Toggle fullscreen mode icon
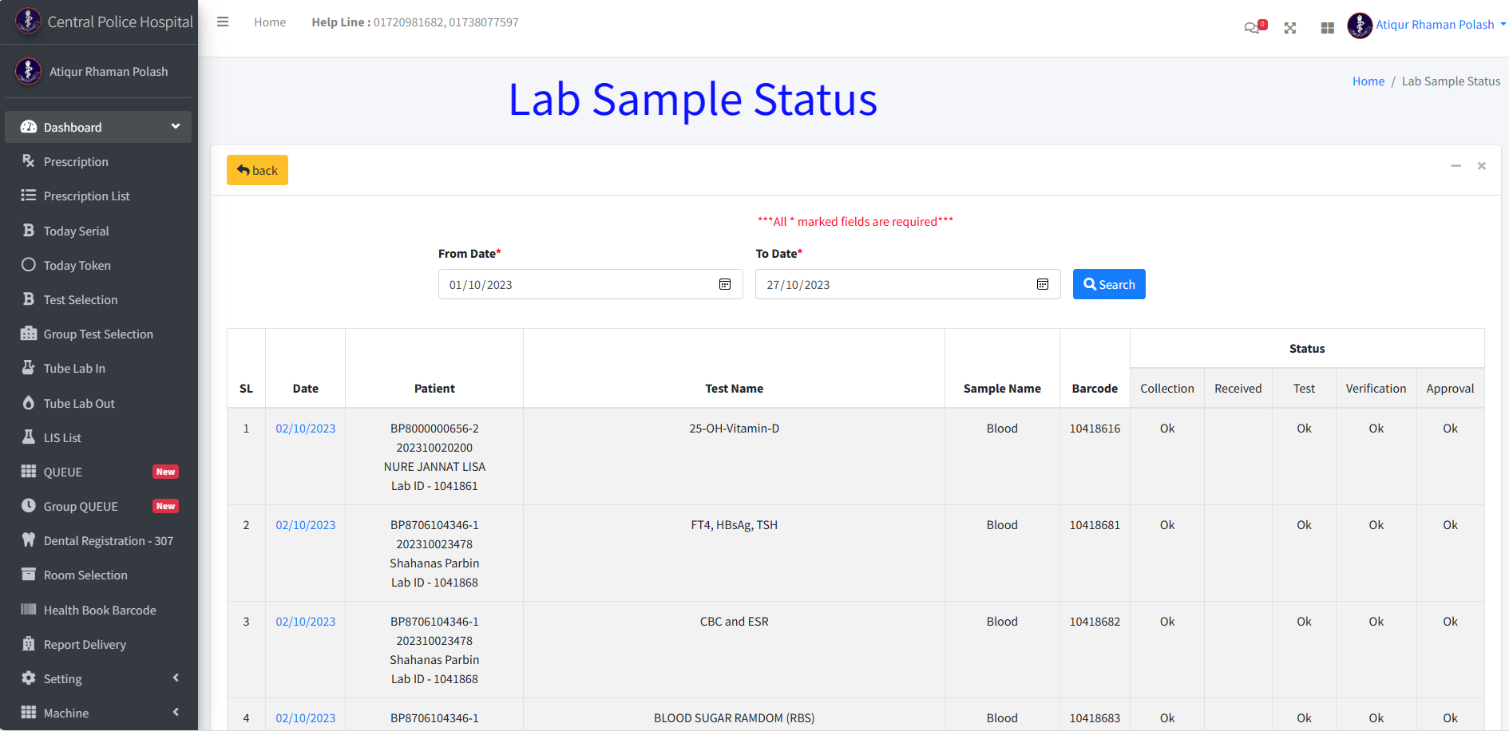 click(x=1290, y=28)
